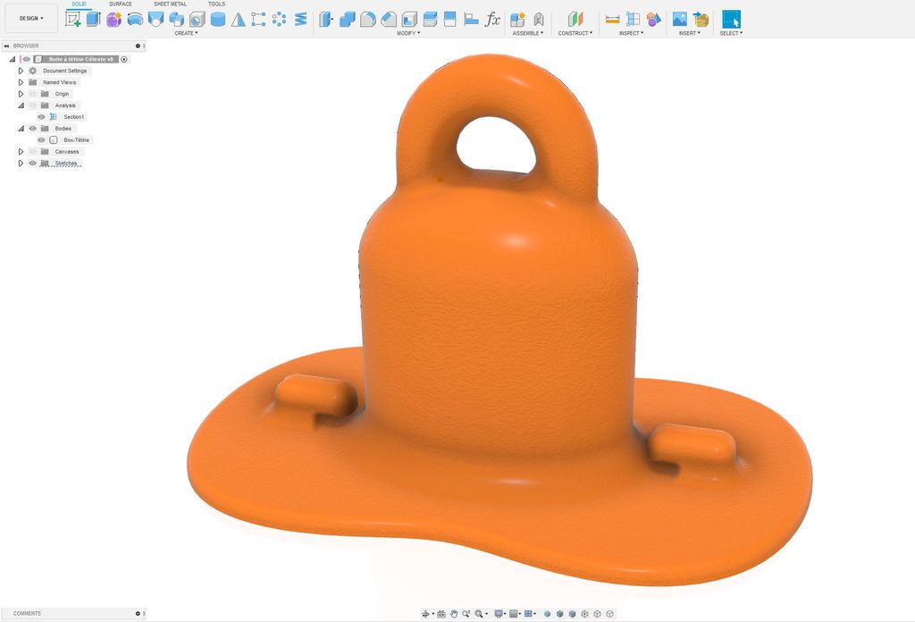Viewport: 915px width, 622px height.
Task: Select the Coil tool icon
Action: (300, 20)
